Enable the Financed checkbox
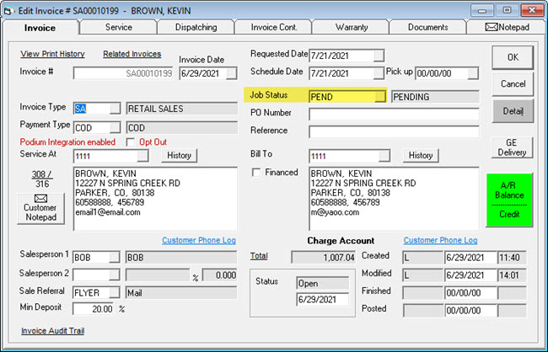This screenshot has height=352, width=548. tap(256, 173)
